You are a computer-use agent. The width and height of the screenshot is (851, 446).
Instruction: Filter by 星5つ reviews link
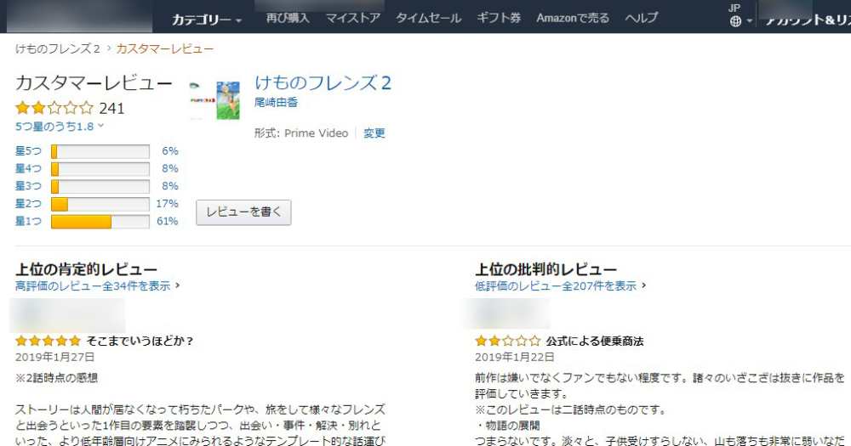[28, 151]
